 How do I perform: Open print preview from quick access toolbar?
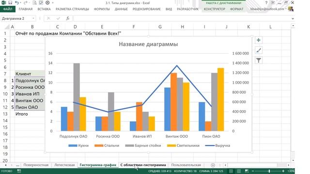[x=34, y=3]
